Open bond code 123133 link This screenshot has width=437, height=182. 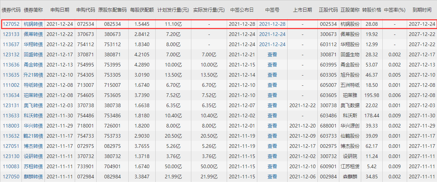tap(11, 34)
